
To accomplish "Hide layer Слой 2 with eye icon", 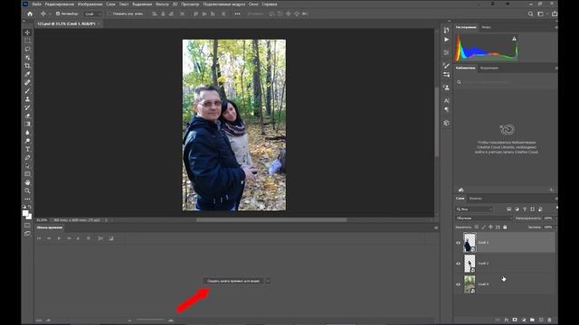I will 459,264.
